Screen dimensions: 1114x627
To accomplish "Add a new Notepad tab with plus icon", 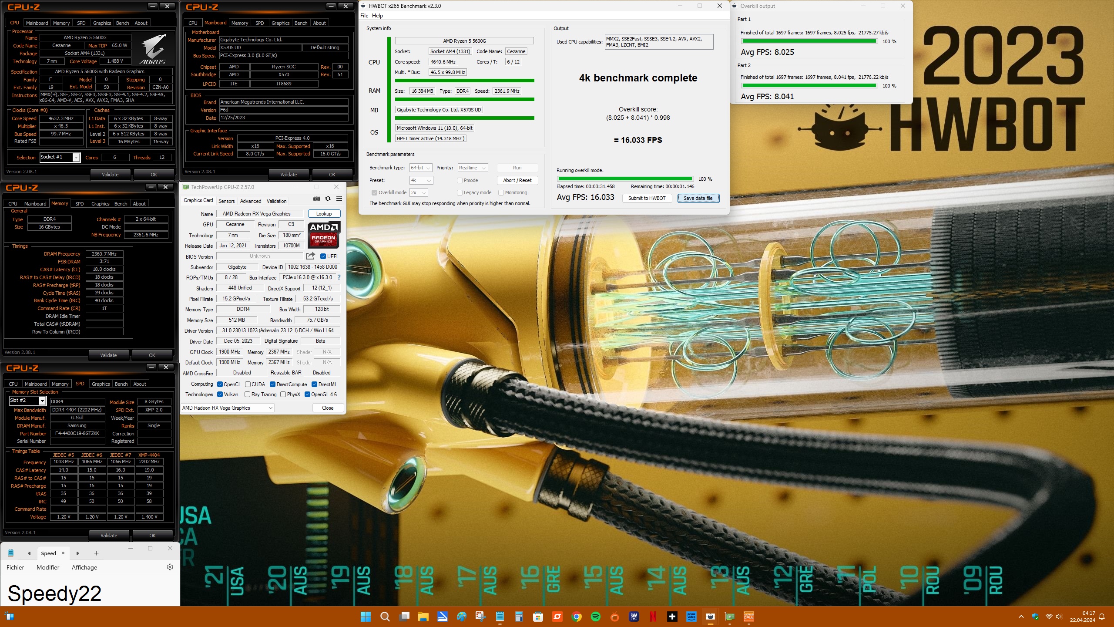I will click(x=96, y=553).
